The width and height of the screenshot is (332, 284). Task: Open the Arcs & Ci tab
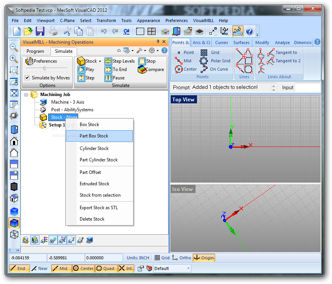[201, 43]
